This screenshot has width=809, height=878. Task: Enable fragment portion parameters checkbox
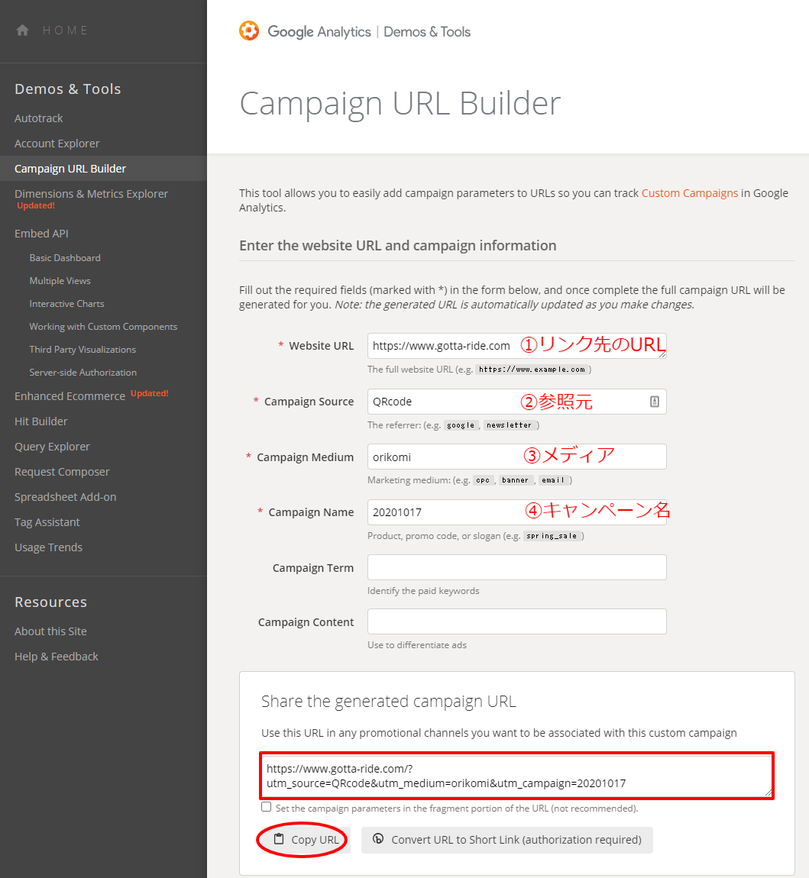(266, 807)
